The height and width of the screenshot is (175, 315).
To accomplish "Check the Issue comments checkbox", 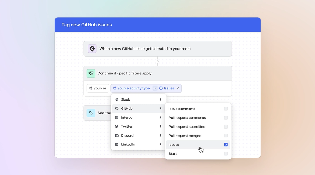I will pos(226,109).
